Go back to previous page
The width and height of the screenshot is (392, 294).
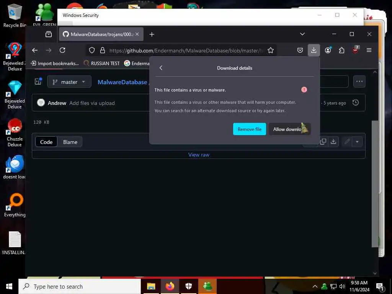coord(35,50)
